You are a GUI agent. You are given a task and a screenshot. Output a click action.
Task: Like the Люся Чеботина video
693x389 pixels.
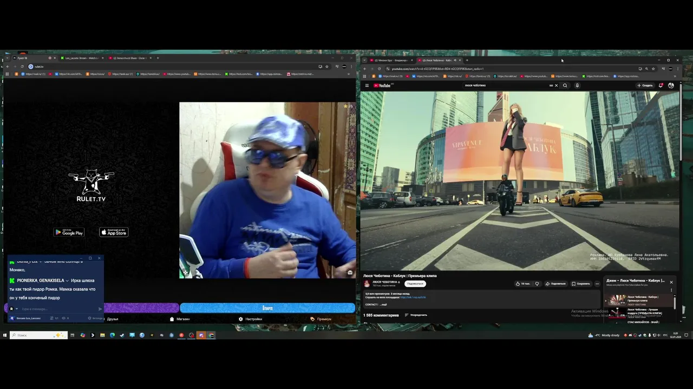click(523, 284)
